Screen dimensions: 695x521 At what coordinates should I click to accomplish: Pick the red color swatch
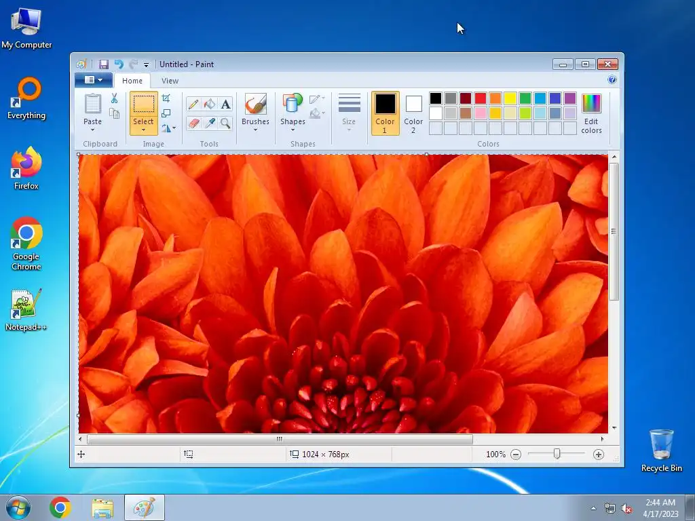coord(480,98)
